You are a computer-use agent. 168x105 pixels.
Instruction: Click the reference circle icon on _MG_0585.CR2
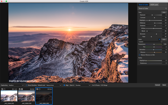[x=22, y=89]
